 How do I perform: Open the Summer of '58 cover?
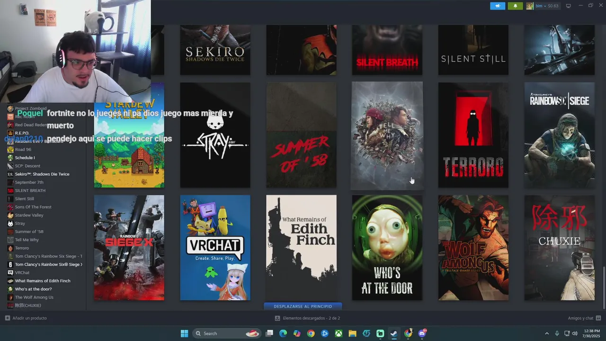point(302,135)
